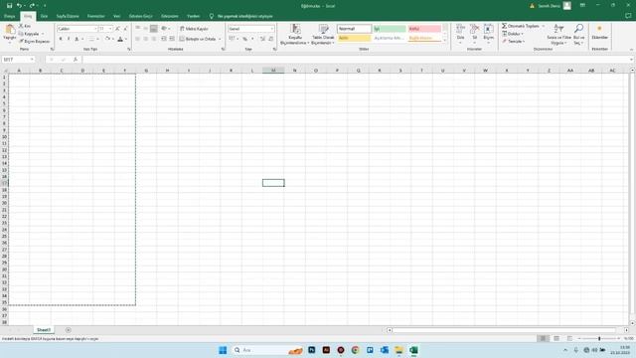
Task: Open the font name dropdown
Action: pos(95,29)
